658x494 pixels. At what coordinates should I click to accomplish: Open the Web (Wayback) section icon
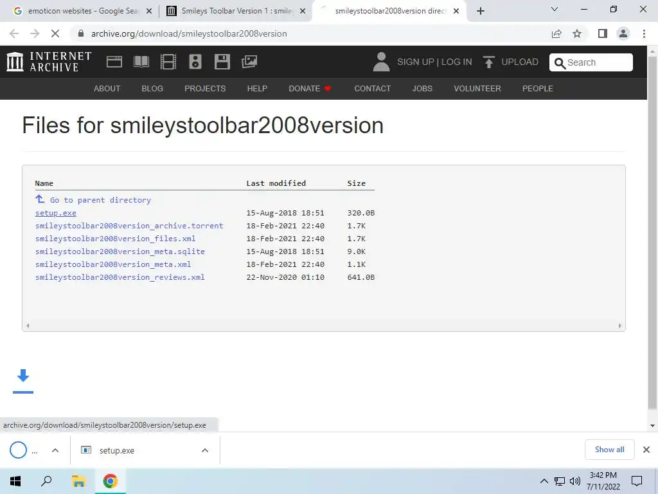[114, 62]
